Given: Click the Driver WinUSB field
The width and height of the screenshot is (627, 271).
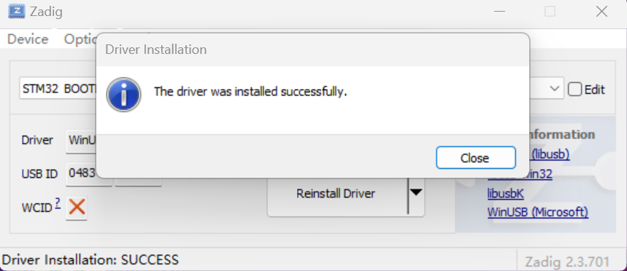Looking at the screenshot, I should (x=82, y=141).
